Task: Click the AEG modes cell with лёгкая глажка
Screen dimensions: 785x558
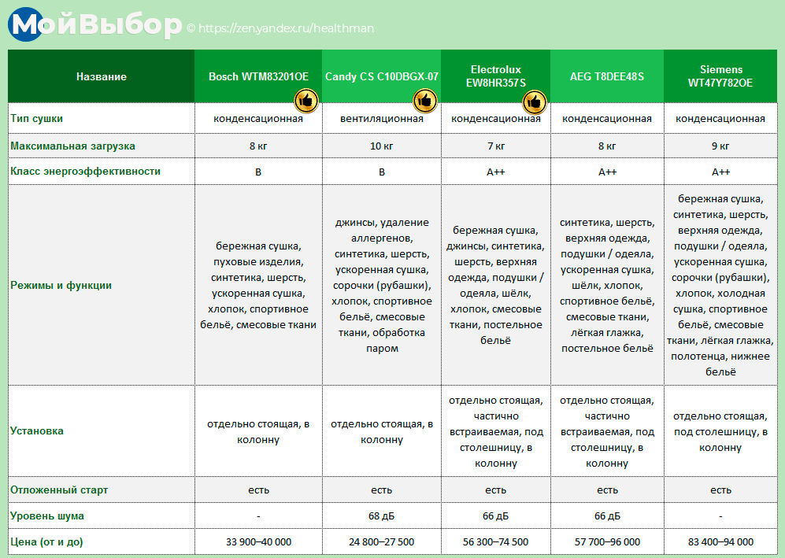Action: (x=607, y=285)
